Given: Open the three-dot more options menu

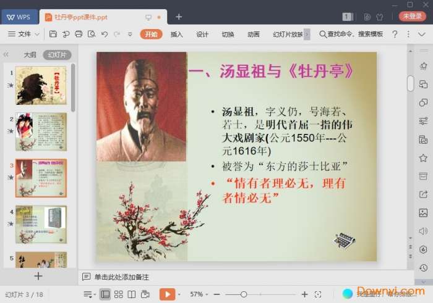Looking at the screenshot, I should coord(408,34).
